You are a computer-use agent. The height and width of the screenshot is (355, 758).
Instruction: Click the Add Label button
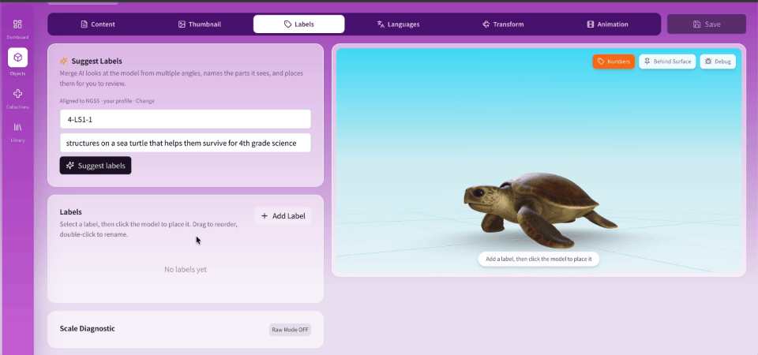[283, 216]
